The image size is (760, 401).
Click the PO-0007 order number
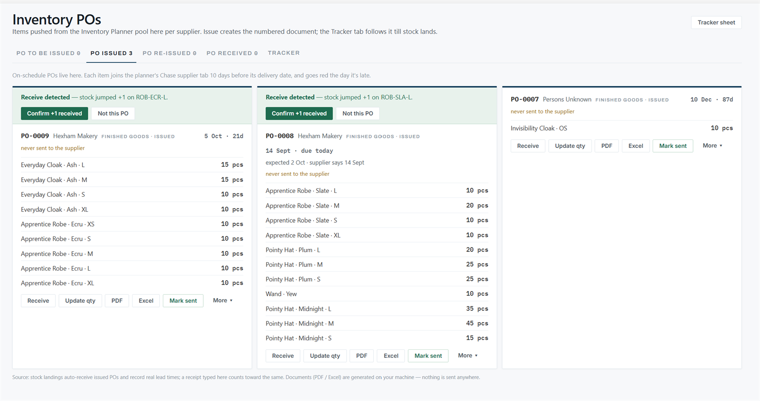[525, 100]
